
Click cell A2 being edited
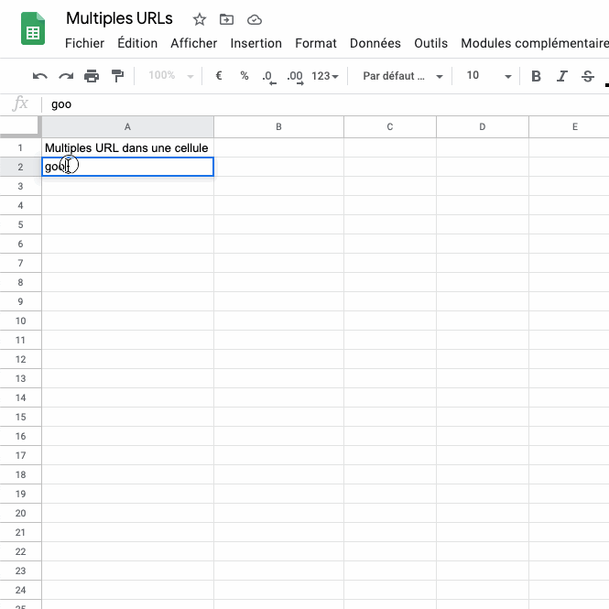point(128,167)
